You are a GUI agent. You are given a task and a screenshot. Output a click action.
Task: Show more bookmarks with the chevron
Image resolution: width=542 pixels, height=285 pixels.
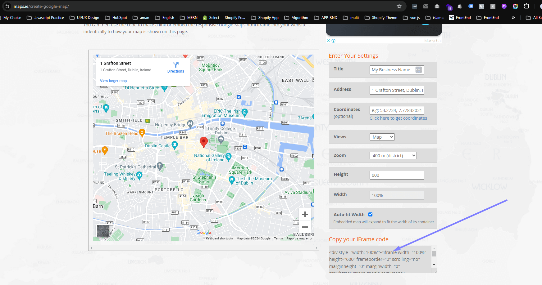click(513, 18)
